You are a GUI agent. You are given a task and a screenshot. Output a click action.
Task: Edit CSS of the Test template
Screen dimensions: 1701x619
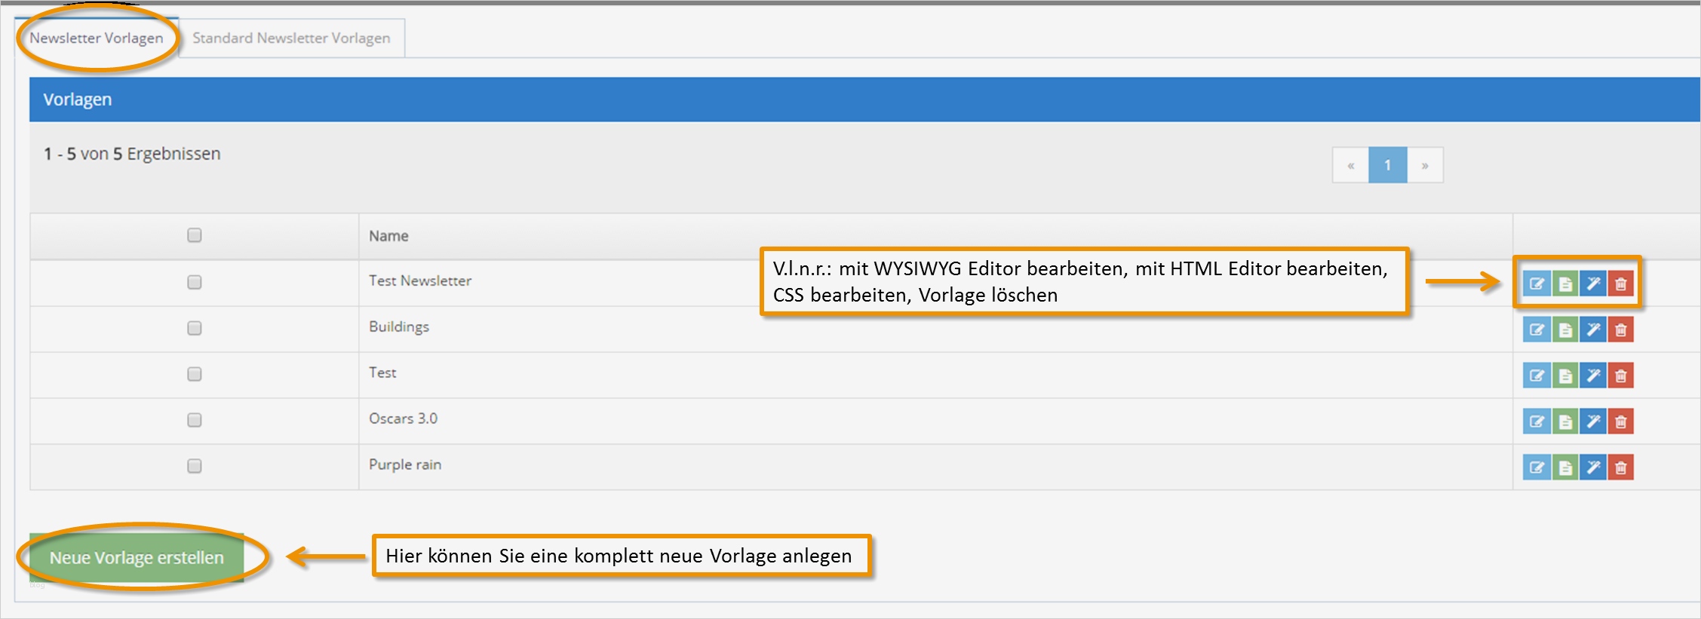click(1592, 375)
